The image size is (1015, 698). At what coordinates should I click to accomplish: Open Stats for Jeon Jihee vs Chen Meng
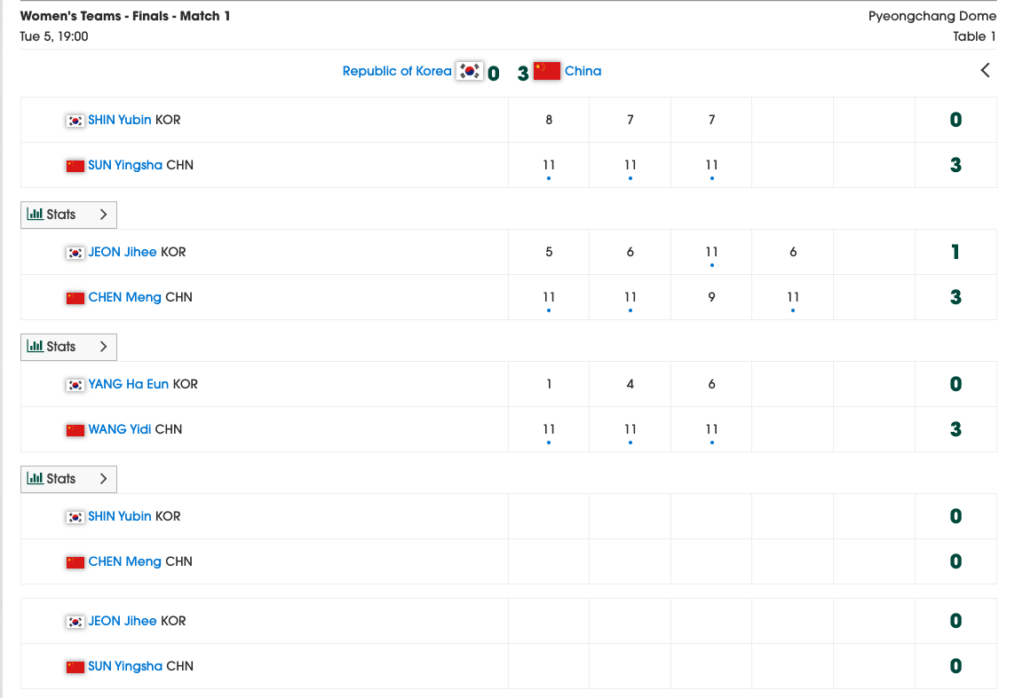point(68,347)
